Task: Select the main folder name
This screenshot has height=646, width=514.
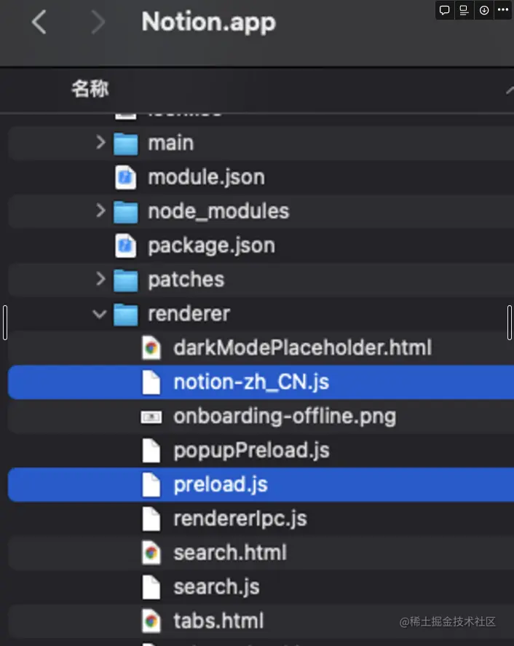Action: pos(171,143)
